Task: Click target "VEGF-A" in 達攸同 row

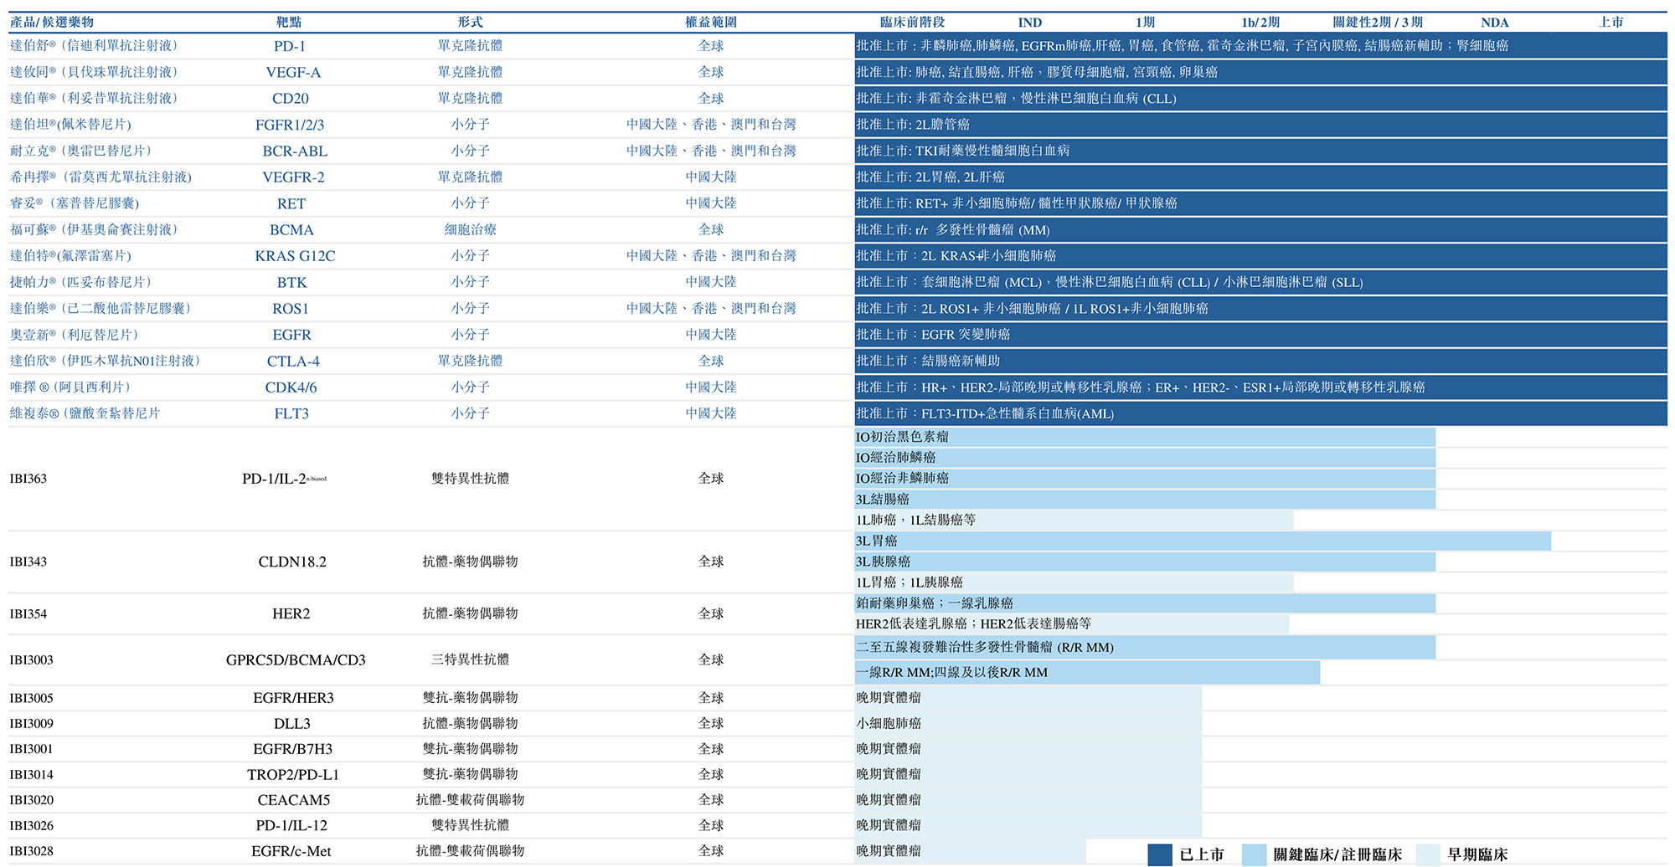Action: [x=293, y=72]
